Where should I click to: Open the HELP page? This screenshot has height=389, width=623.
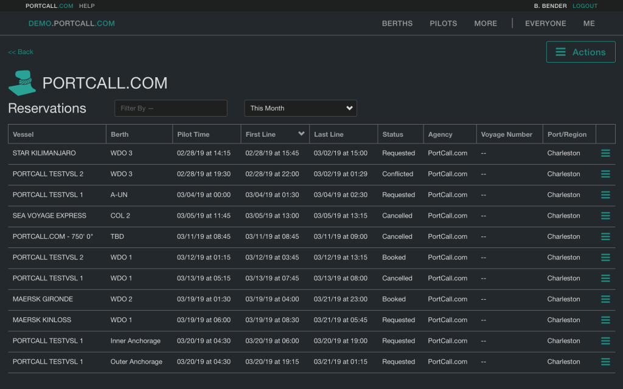tap(86, 5)
